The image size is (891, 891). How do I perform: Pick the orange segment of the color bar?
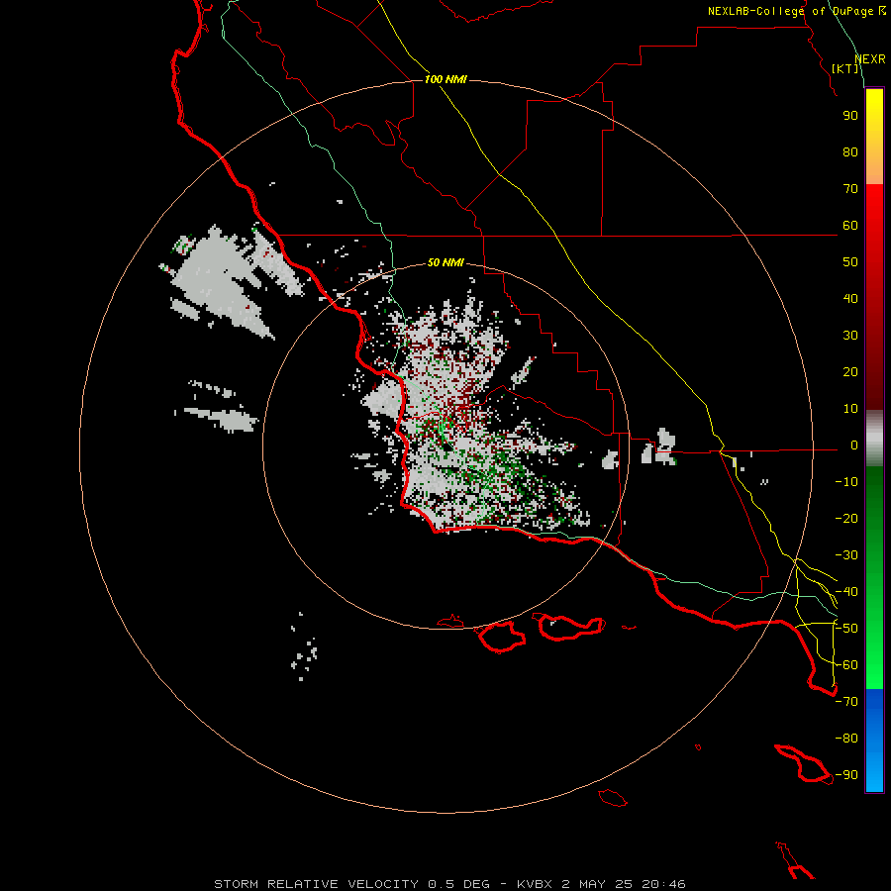click(874, 167)
